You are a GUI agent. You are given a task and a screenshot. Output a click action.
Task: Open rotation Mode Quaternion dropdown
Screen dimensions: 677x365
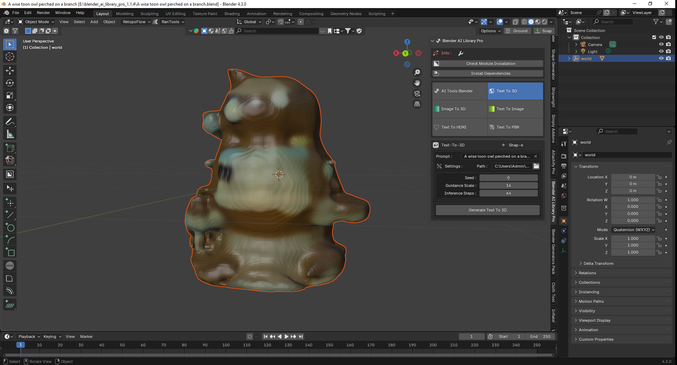[634, 230]
